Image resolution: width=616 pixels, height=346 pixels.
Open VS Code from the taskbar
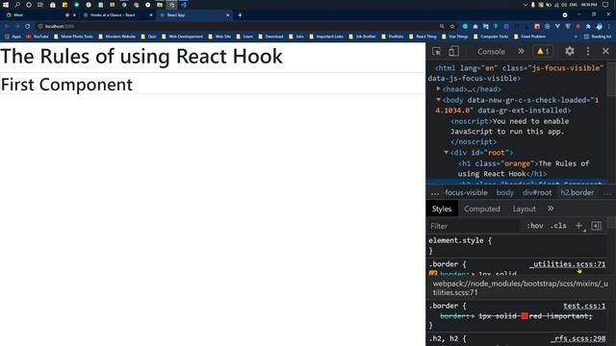tap(184, 5)
